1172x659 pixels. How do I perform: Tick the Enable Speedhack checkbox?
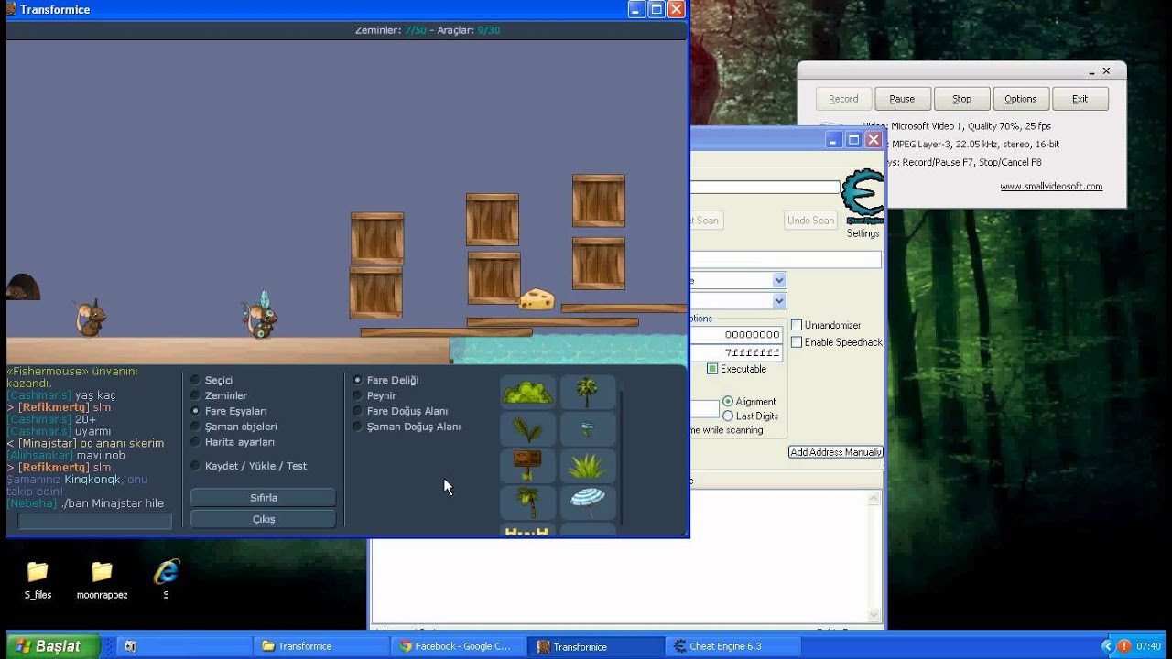coord(797,342)
